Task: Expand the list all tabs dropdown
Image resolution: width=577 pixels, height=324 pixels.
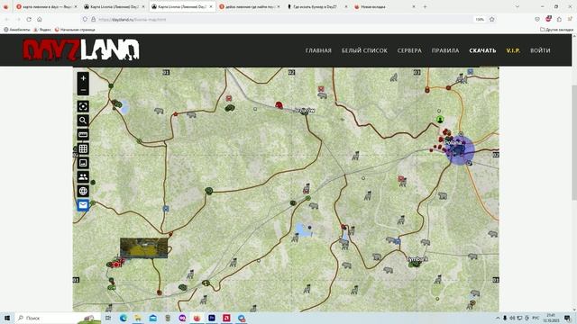Action: [517, 6]
